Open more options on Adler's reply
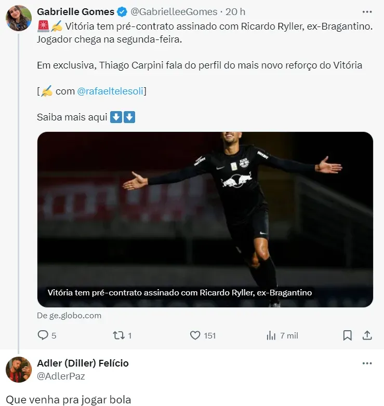This screenshot has width=384, height=406. 367,363
